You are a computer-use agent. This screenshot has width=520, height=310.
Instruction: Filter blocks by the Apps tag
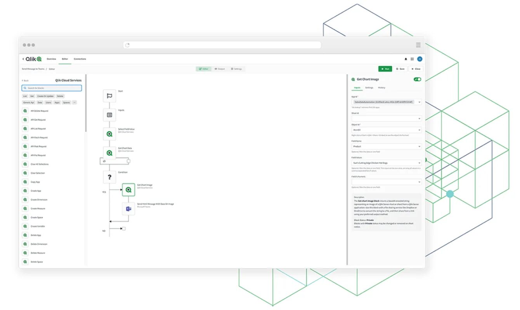pyautogui.click(x=57, y=103)
